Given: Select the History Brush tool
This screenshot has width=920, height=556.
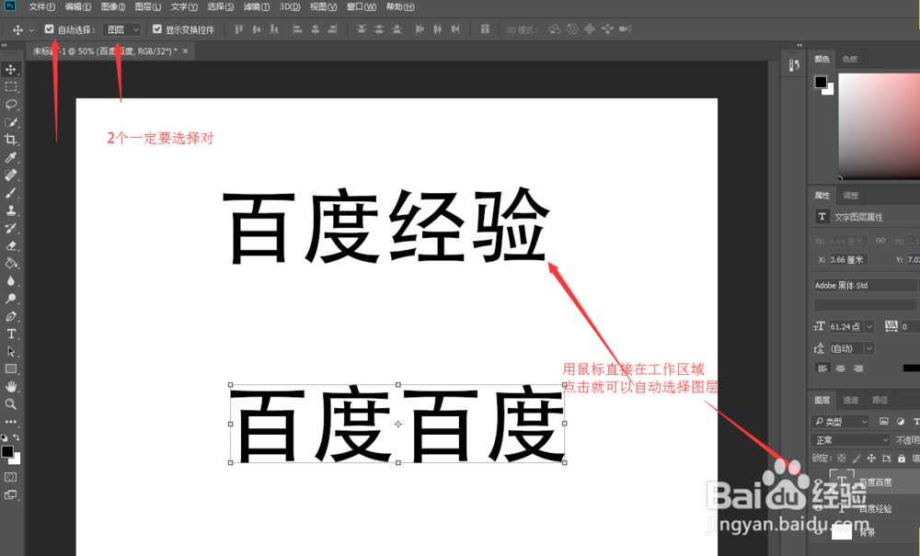Looking at the screenshot, I should pos(10,228).
